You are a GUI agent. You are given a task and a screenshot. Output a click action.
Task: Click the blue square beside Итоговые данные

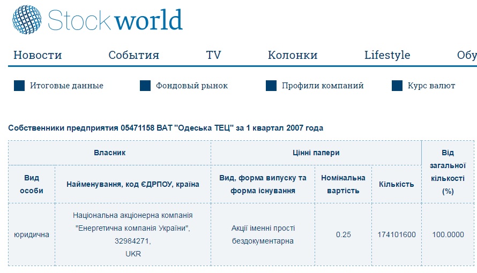coord(19,86)
